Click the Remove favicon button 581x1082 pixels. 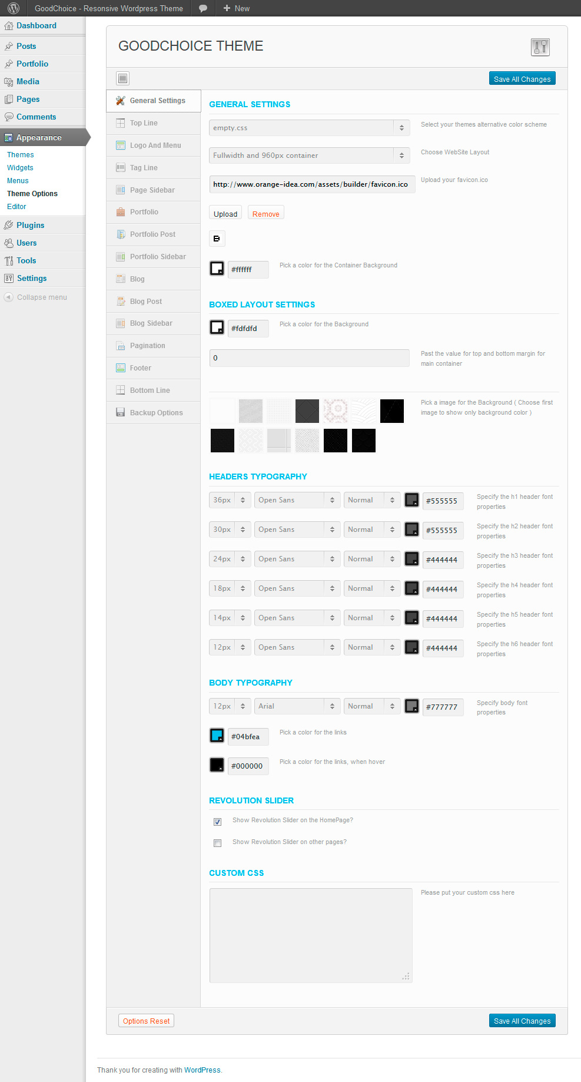(x=265, y=214)
